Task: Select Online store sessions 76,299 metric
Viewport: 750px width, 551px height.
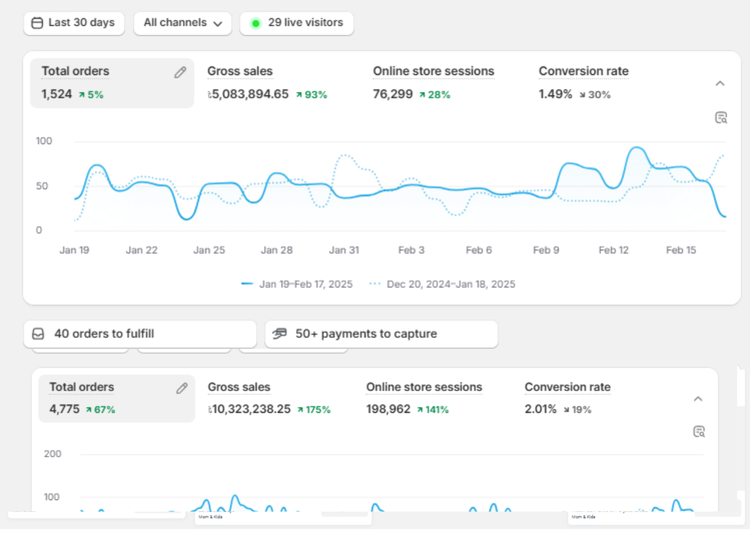Action: [433, 83]
